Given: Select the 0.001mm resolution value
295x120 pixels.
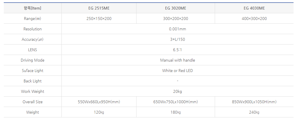Looking at the screenshot, I should coord(177,29).
